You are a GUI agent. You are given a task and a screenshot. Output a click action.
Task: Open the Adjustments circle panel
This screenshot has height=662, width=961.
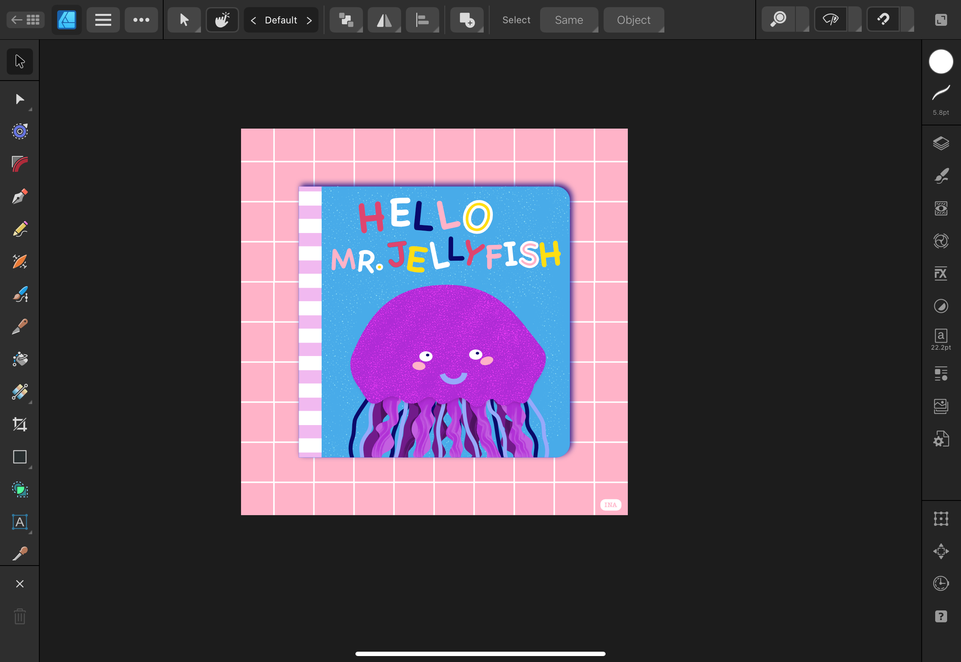point(941,306)
